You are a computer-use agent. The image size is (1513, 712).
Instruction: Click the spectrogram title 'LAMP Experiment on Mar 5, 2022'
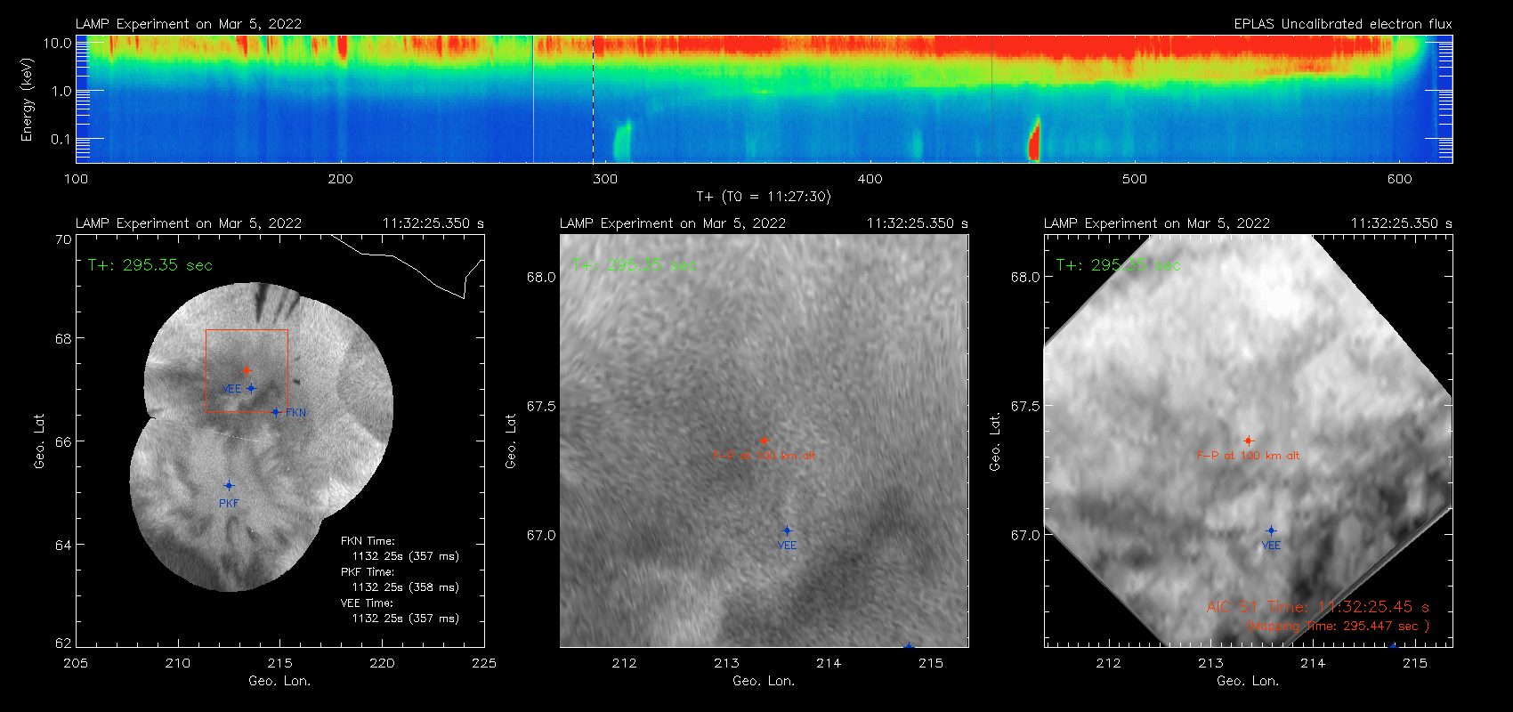coord(189,24)
